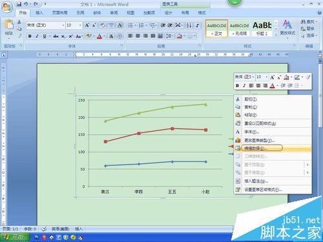Align text right in ribbon

pos(145,36)
